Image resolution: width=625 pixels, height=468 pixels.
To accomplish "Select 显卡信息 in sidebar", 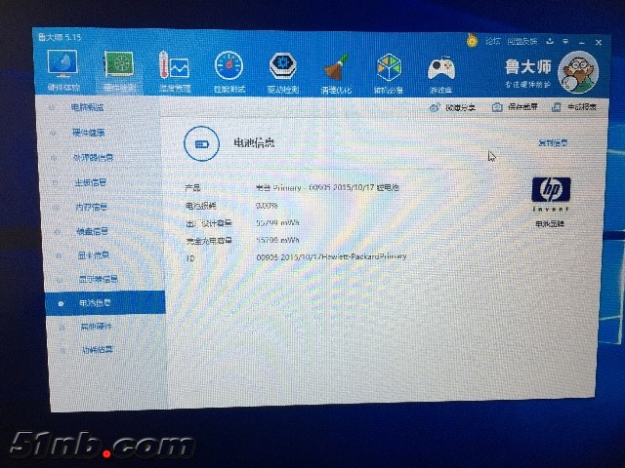I will 94,255.
